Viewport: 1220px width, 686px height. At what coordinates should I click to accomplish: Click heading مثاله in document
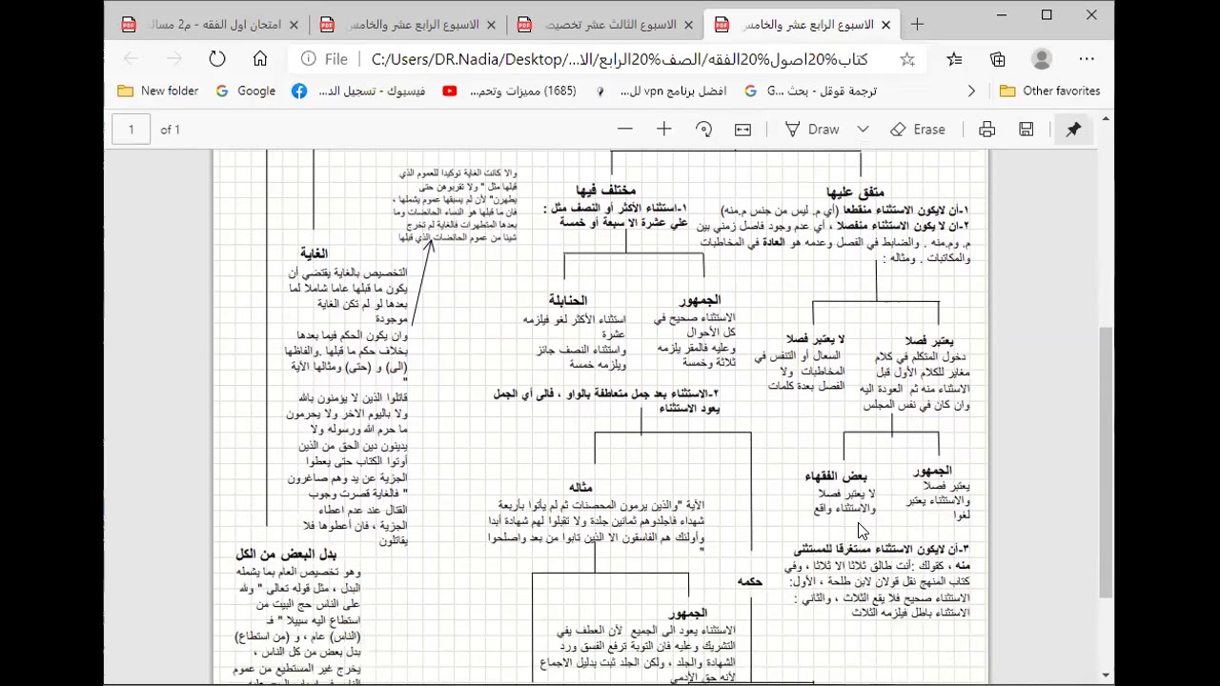(580, 487)
